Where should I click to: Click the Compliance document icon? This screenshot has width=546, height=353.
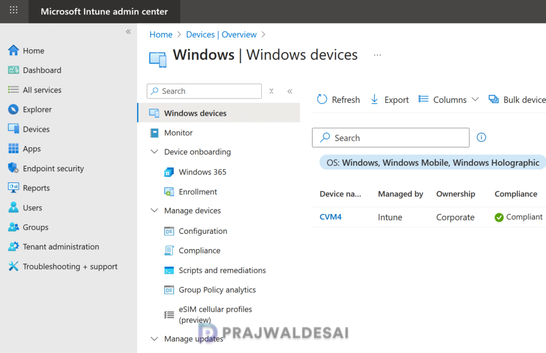coord(169,250)
